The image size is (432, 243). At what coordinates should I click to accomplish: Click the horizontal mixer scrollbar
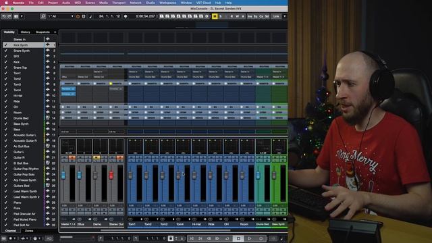coord(165,230)
